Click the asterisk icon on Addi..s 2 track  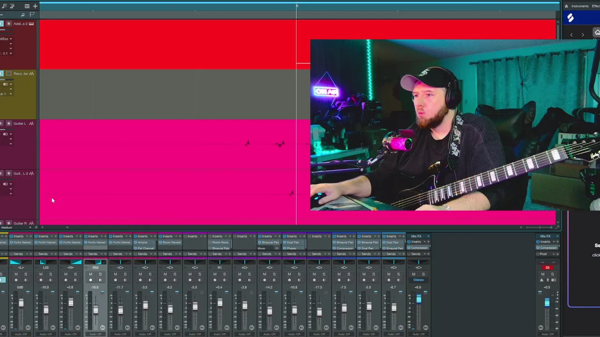[9, 24]
